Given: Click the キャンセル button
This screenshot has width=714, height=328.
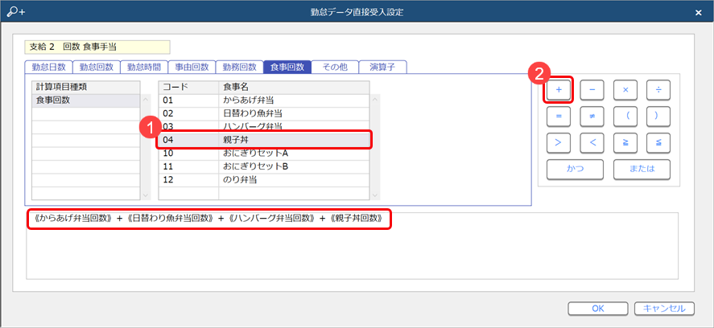Looking at the screenshot, I should click(664, 308).
